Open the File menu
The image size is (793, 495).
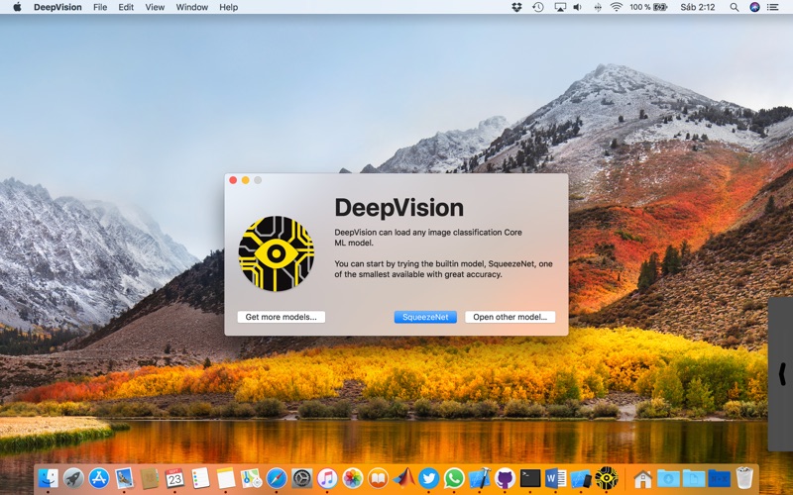100,7
